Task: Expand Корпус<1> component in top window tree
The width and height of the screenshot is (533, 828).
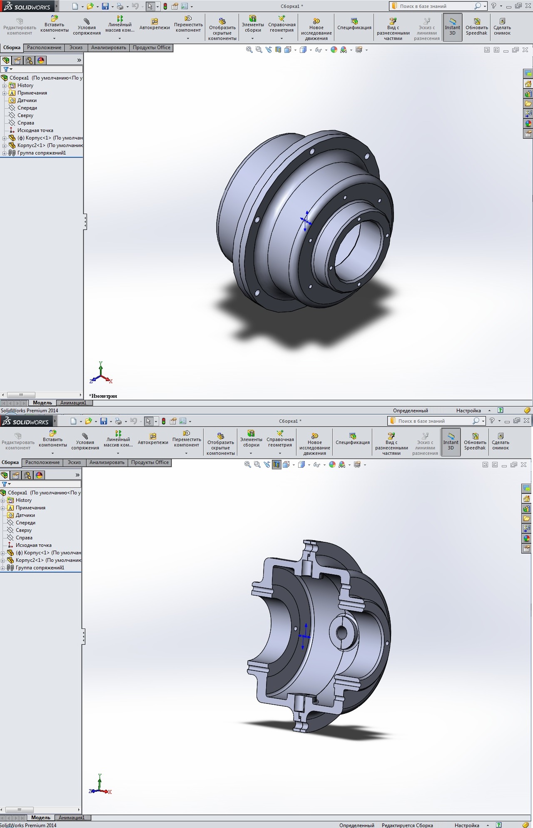Action: click(x=4, y=138)
